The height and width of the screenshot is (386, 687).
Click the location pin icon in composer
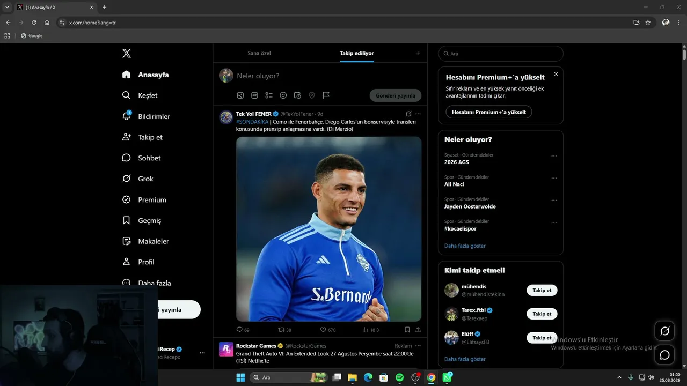(x=312, y=95)
